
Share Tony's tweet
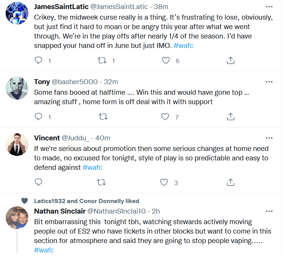tap(230, 117)
